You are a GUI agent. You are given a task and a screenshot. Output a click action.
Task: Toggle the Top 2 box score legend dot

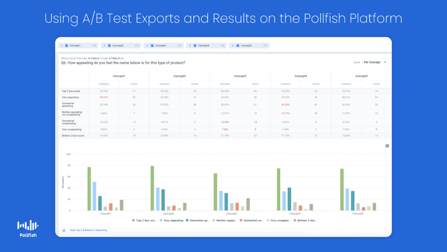point(133,221)
